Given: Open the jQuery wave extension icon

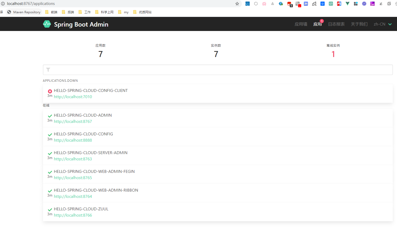Looking at the screenshot, I should point(248,4).
